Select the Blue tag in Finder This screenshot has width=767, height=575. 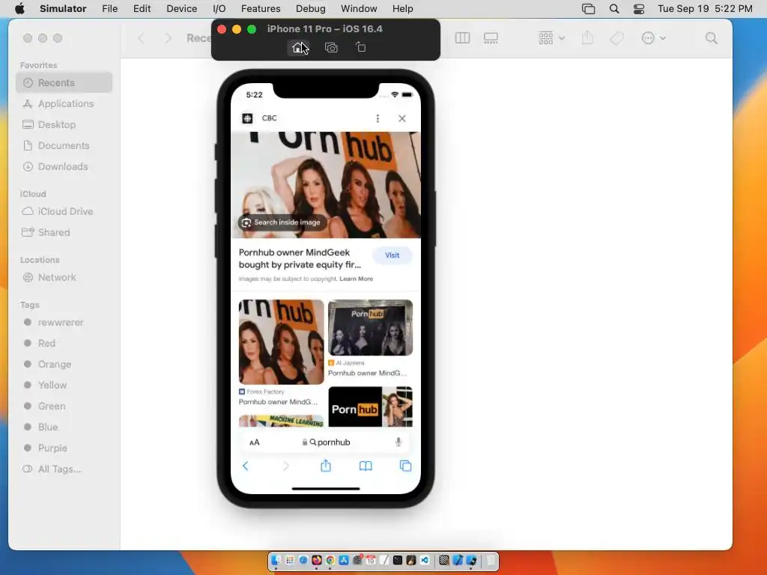pyautogui.click(x=64, y=428)
